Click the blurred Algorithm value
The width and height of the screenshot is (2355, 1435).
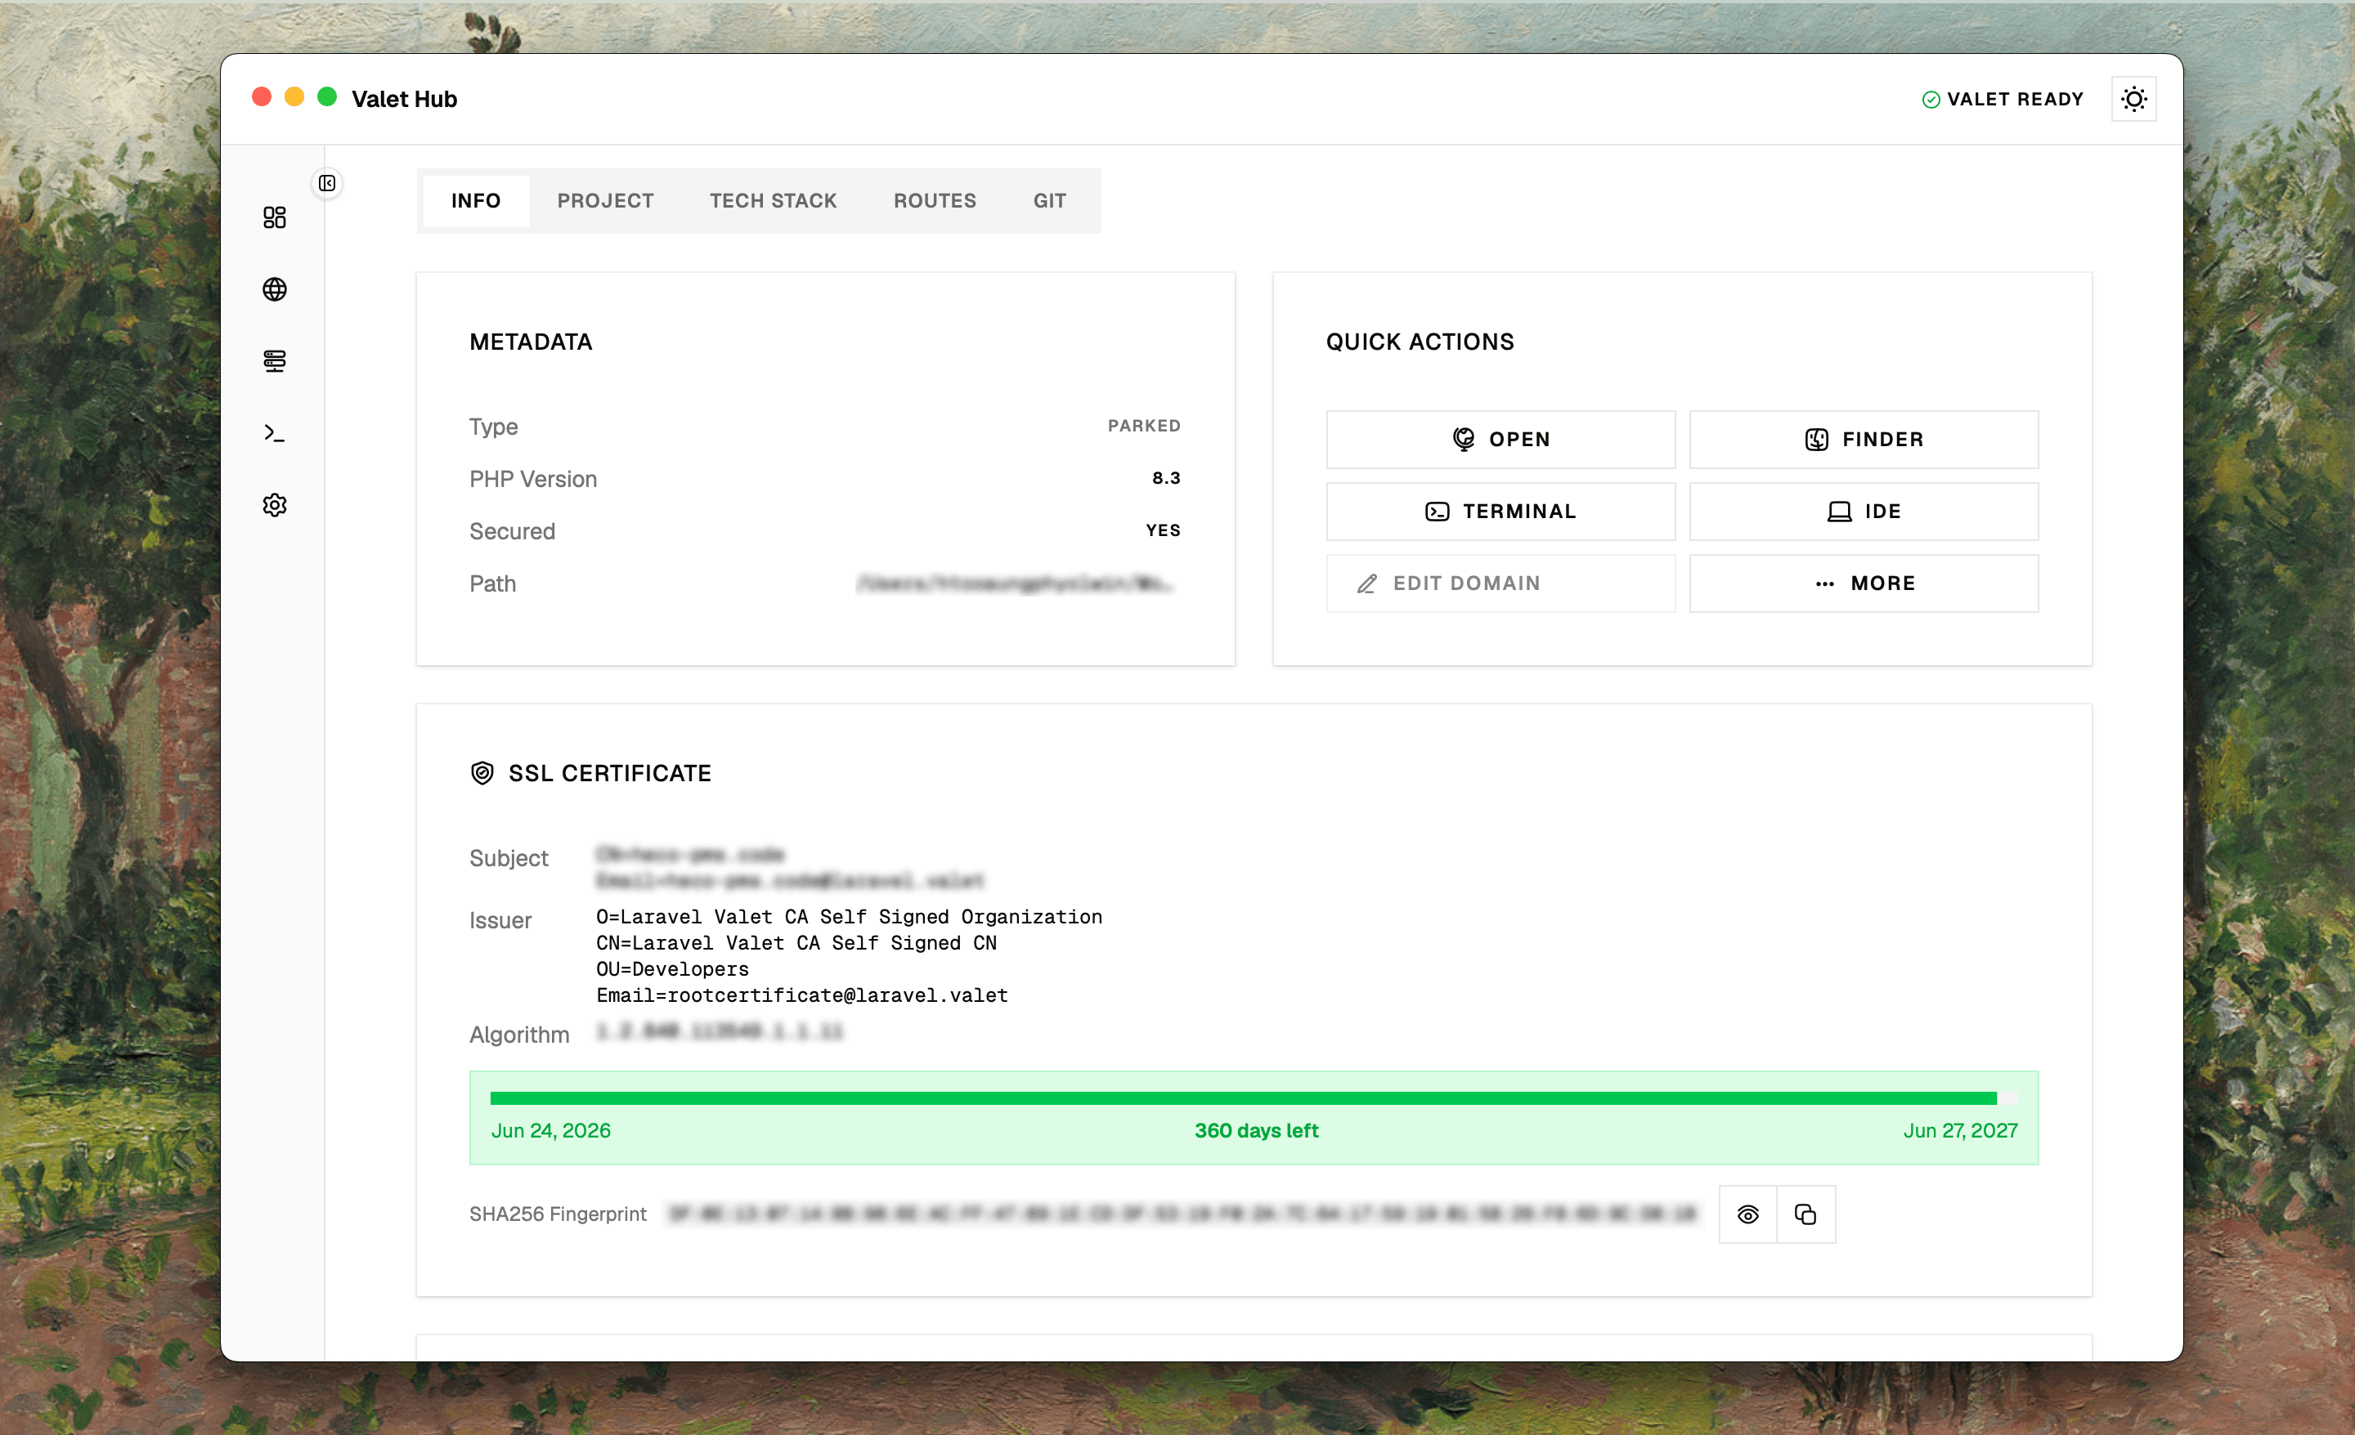click(x=720, y=1032)
